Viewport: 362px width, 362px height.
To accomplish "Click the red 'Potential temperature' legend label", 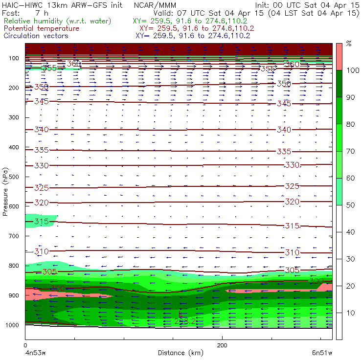I will click(x=42, y=28).
